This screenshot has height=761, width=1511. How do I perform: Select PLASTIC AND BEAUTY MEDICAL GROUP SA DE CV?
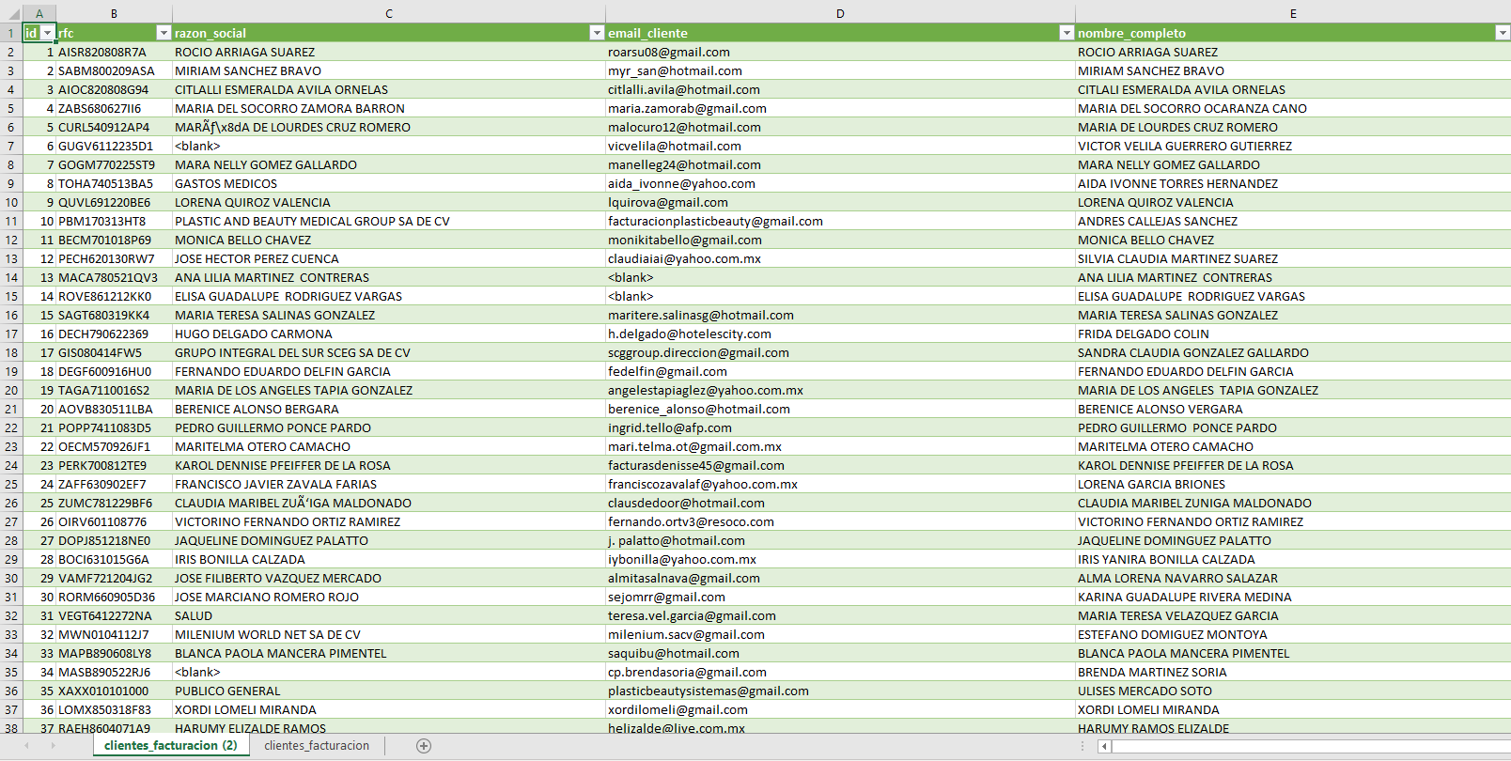tap(389, 221)
